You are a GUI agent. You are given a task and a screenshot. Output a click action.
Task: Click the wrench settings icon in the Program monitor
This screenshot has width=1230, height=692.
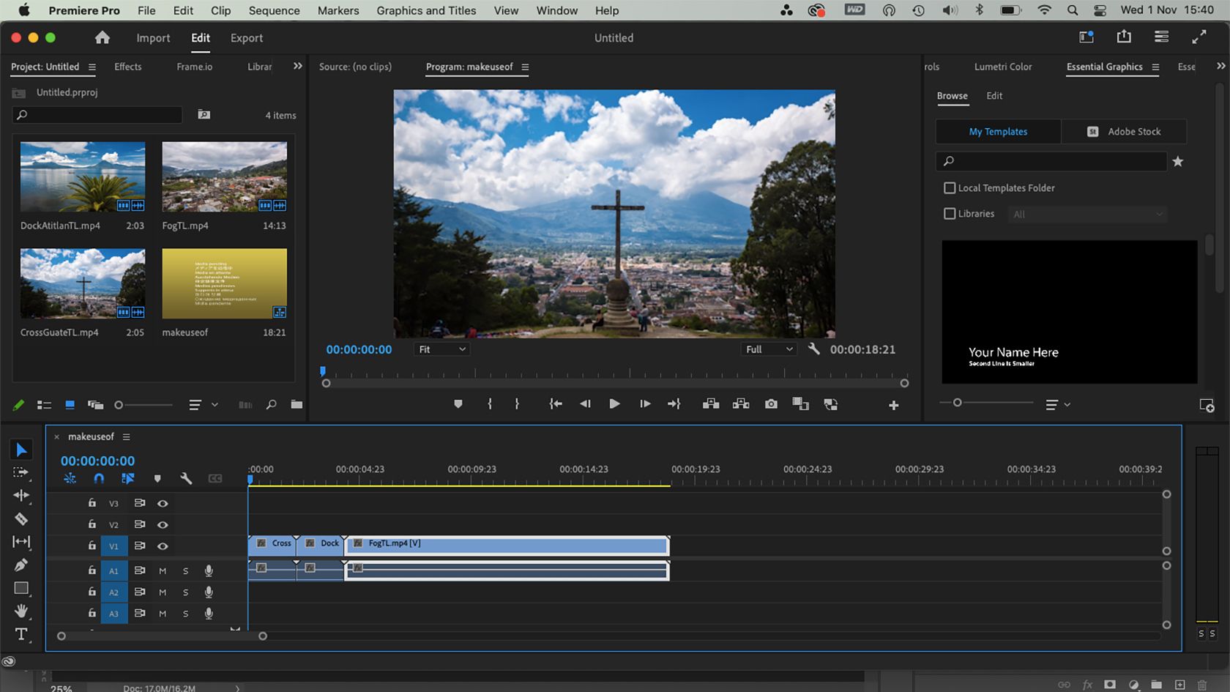pyautogui.click(x=814, y=349)
